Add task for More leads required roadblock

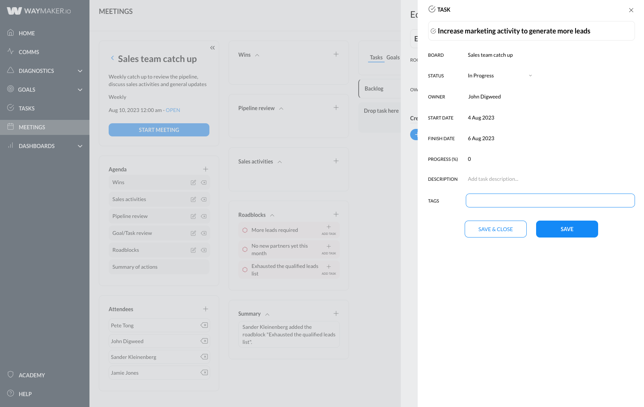pos(329,230)
